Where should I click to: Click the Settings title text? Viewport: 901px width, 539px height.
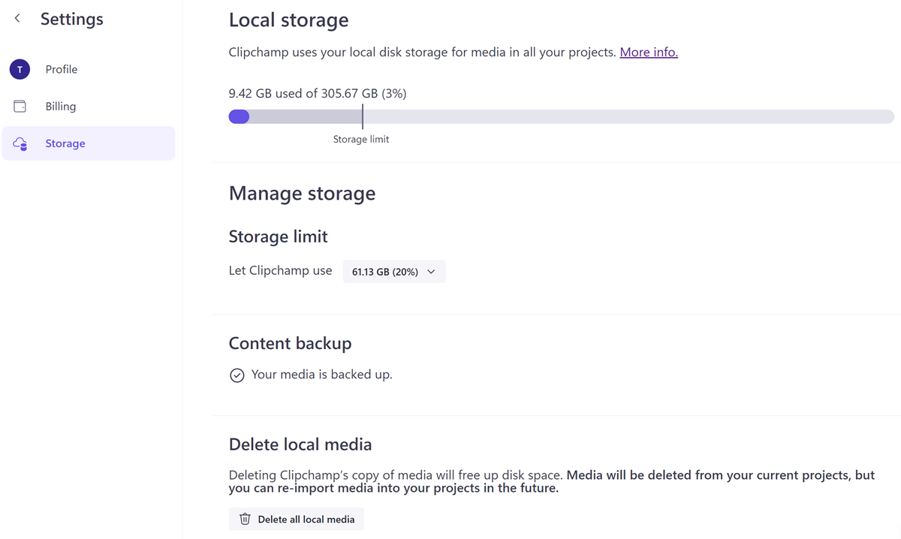coord(72,20)
